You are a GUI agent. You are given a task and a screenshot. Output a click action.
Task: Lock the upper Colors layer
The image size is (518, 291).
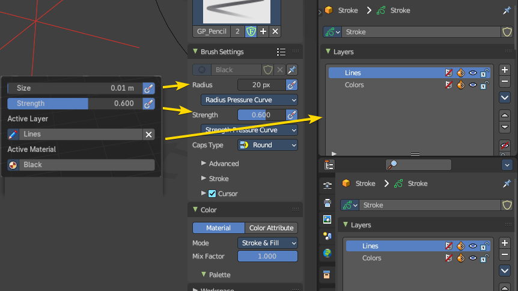pyautogui.click(x=484, y=85)
